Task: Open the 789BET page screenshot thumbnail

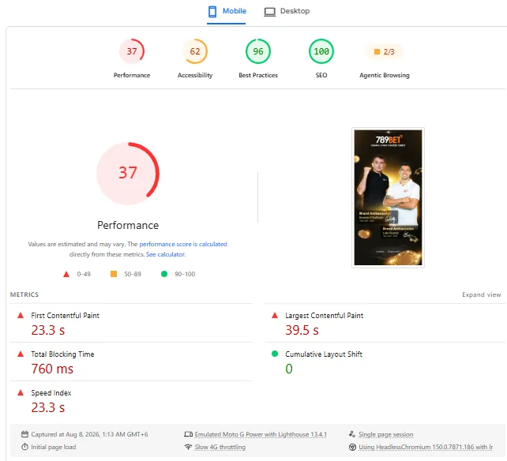Action: point(388,197)
